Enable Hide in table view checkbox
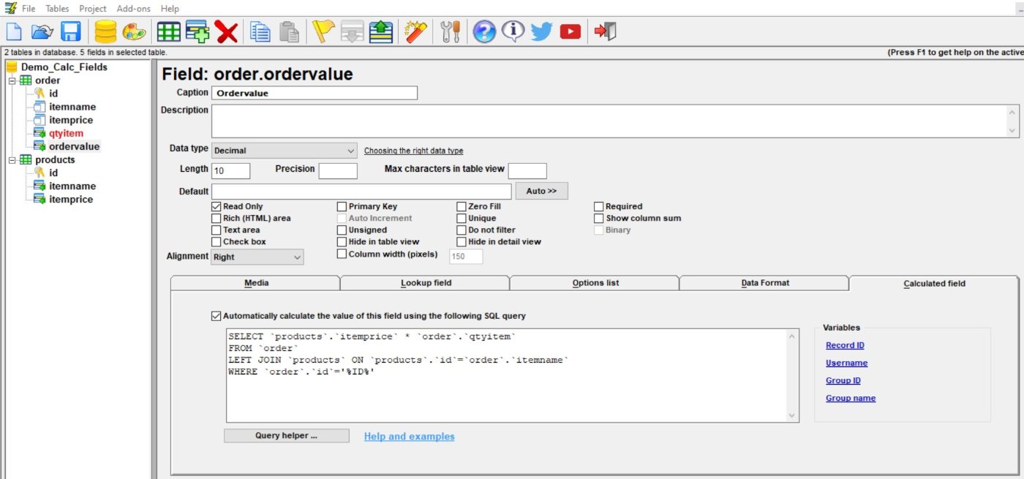Image resolution: width=1024 pixels, height=479 pixels. 342,242
